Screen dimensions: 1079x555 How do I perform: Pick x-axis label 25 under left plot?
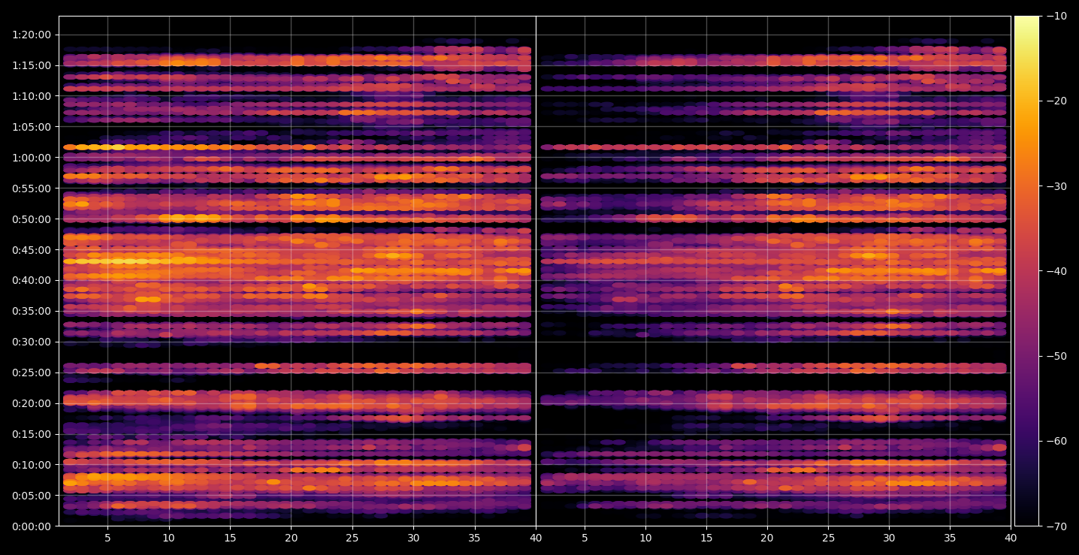352,538
